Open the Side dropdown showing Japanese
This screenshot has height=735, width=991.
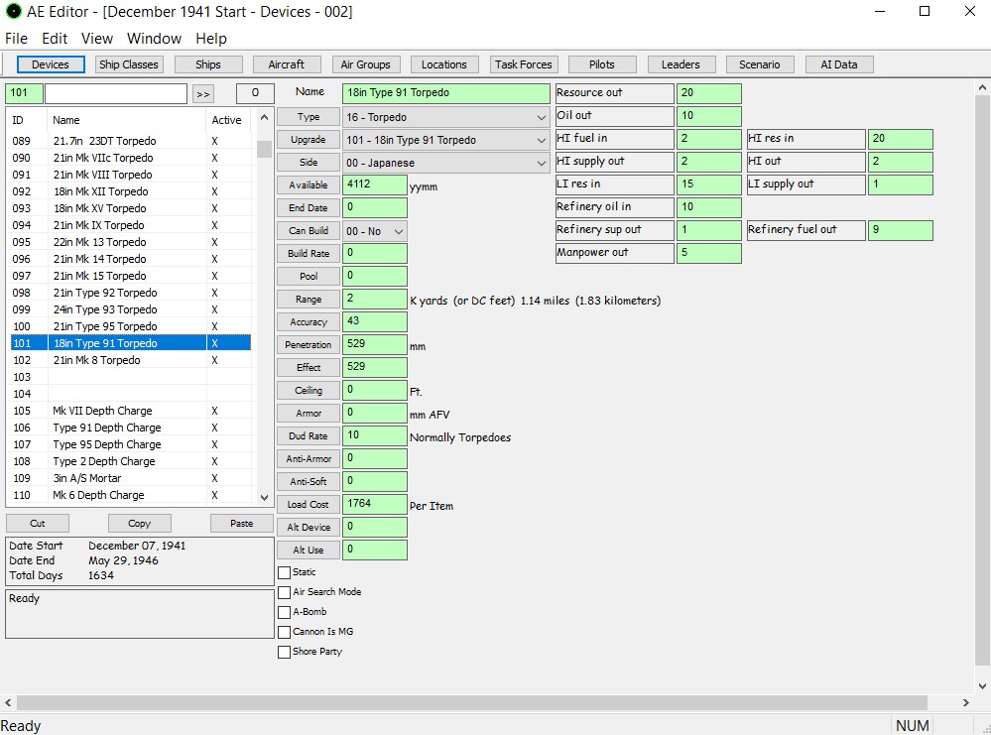point(445,163)
